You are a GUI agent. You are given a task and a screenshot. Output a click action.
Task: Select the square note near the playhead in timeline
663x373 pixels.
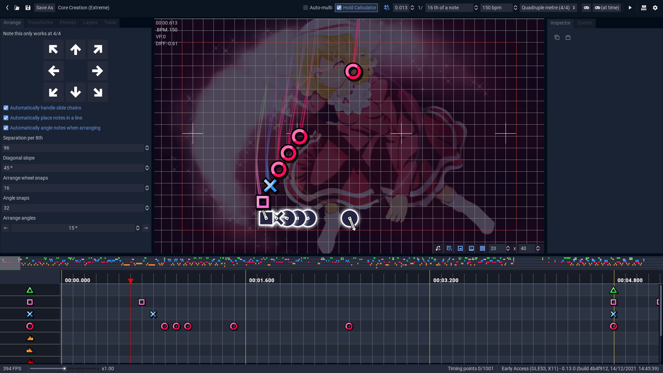pyautogui.click(x=142, y=303)
